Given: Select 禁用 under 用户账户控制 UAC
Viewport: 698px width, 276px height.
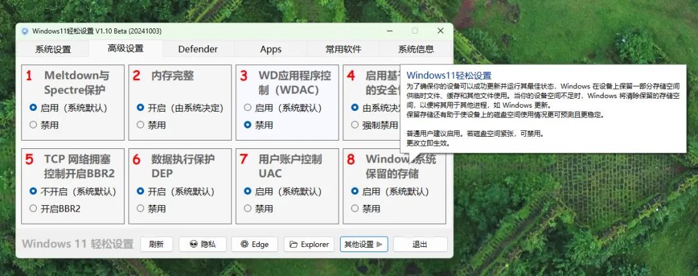Looking at the screenshot, I should tap(248, 208).
